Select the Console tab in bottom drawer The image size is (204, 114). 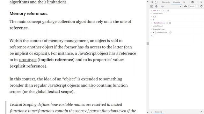158,112
